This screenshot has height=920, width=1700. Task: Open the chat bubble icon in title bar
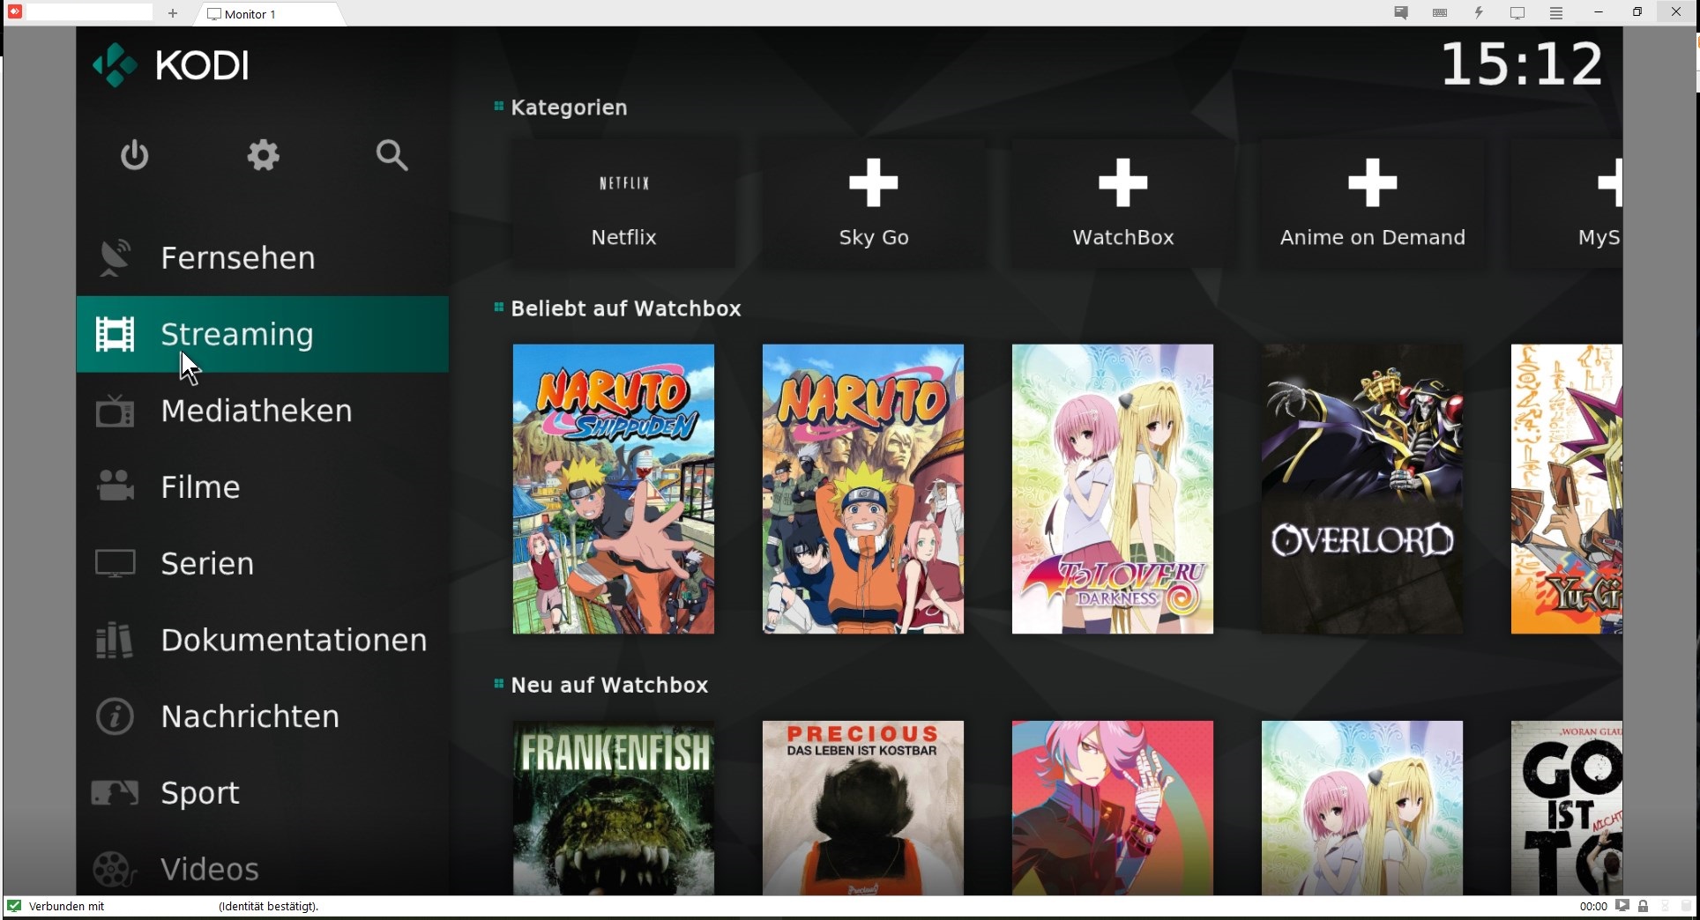[1401, 12]
